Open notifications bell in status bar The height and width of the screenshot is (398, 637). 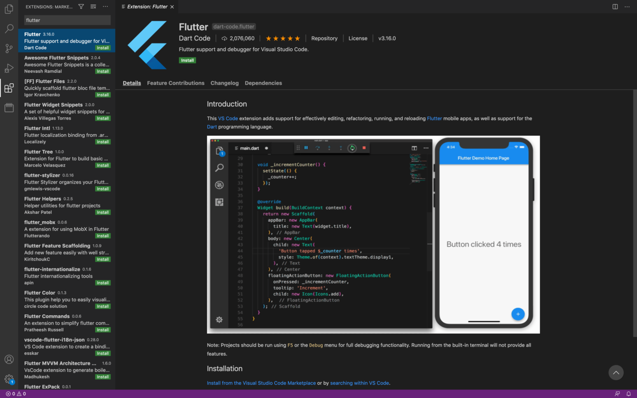[x=629, y=394]
